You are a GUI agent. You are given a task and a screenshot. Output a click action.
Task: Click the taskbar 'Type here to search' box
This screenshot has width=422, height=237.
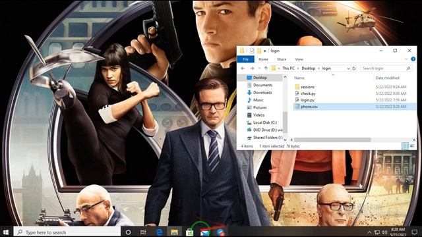(67, 232)
